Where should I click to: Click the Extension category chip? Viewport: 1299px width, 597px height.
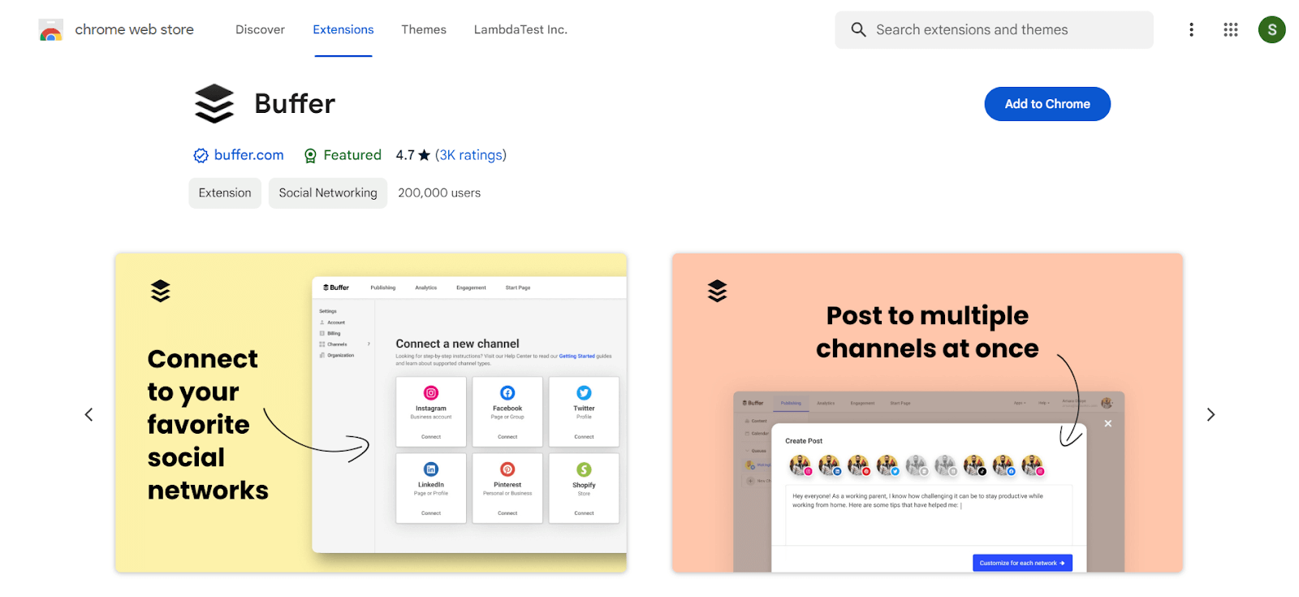point(225,193)
